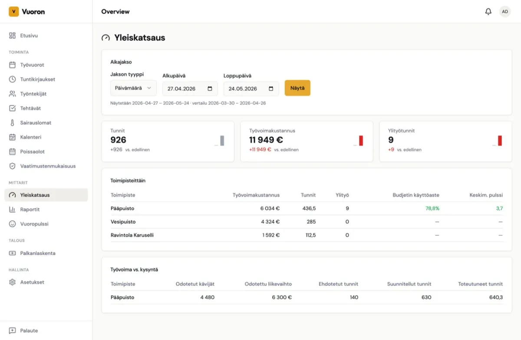Image resolution: width=521 pixels, height=340 pixels.
Task: Open the AD user avatar menu
Action: point(505,12)
